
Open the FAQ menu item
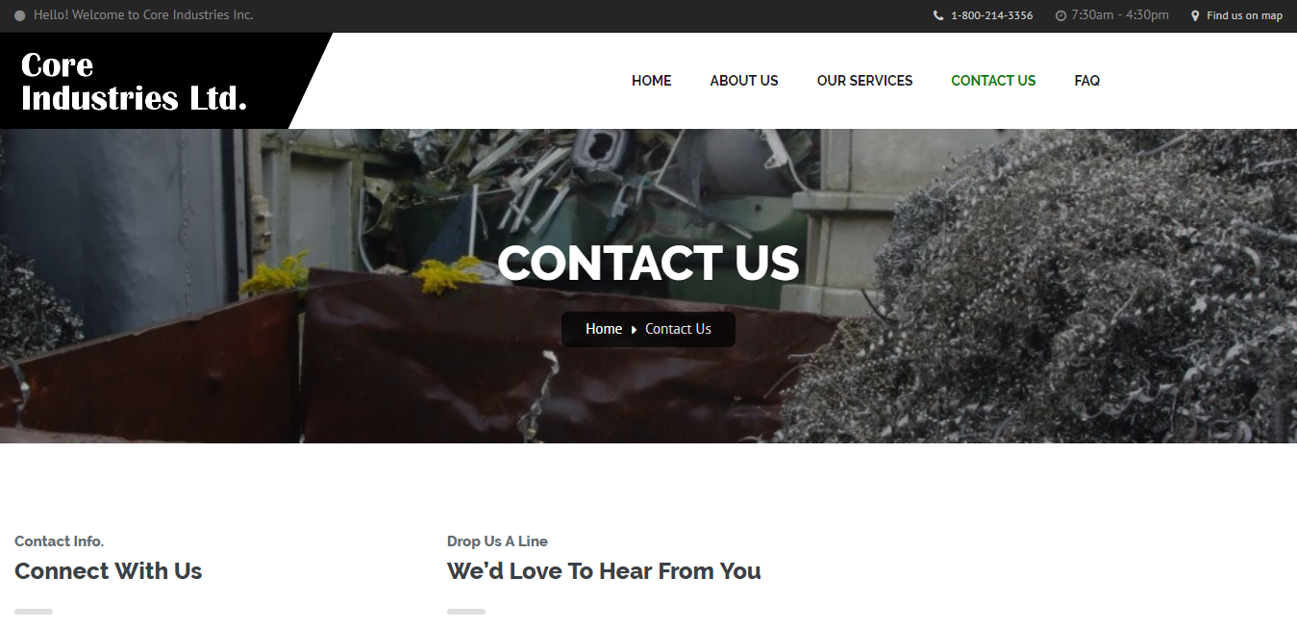[x=1086, y=81]
